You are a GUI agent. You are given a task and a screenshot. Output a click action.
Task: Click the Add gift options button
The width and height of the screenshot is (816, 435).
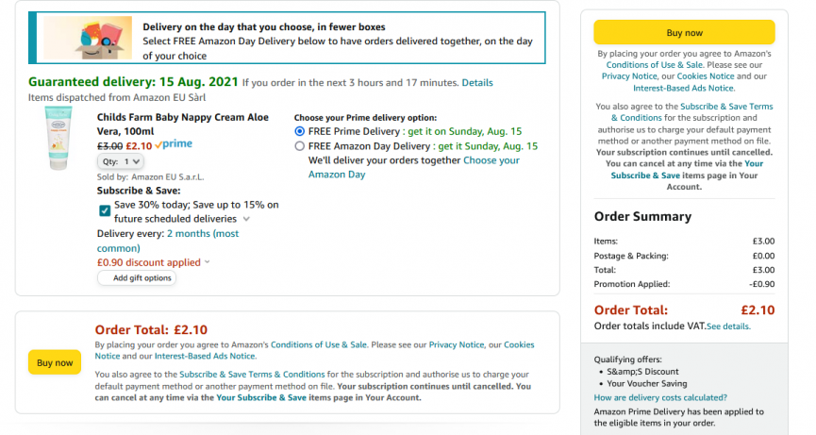(137, 277)
